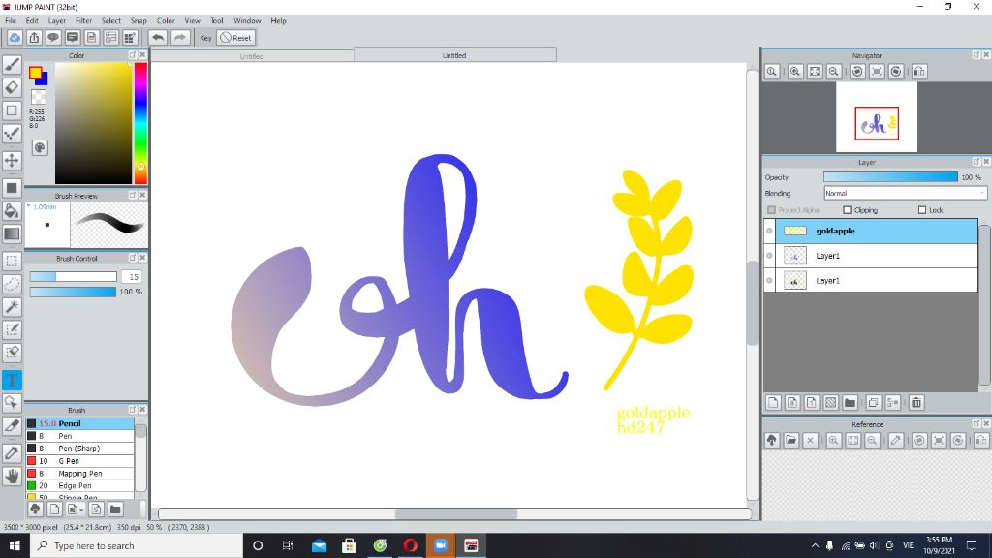Screen dimensions: 992x558
Task: Open the File menu
Action: pos(11,21)
